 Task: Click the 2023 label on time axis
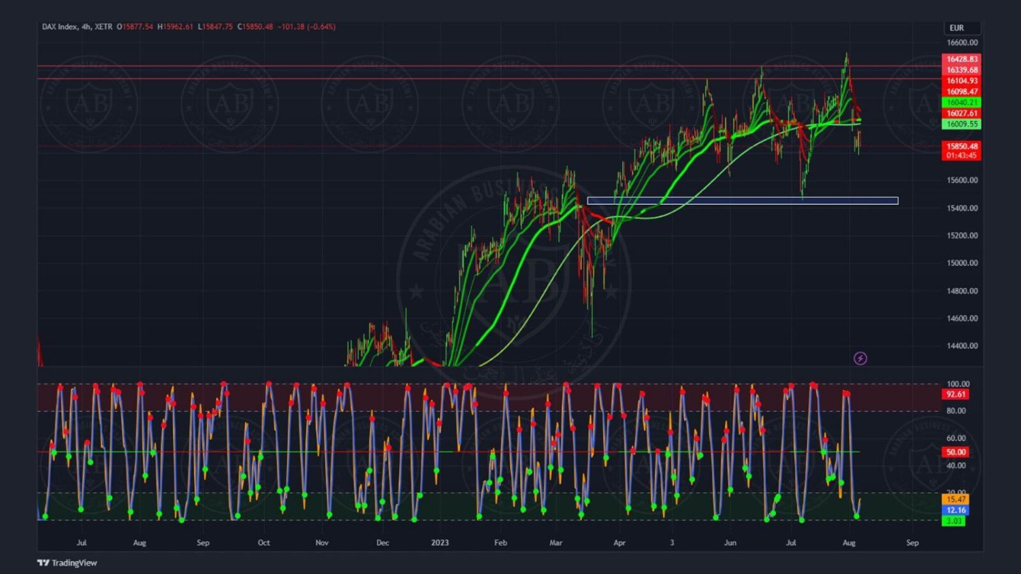point(440,543)
